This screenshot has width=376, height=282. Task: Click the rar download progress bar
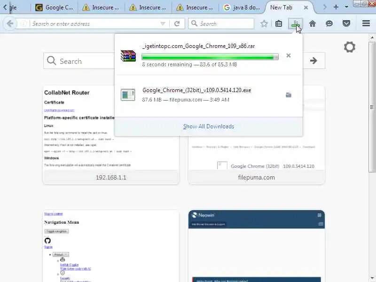pyautogui.click(x=210, y=56)
